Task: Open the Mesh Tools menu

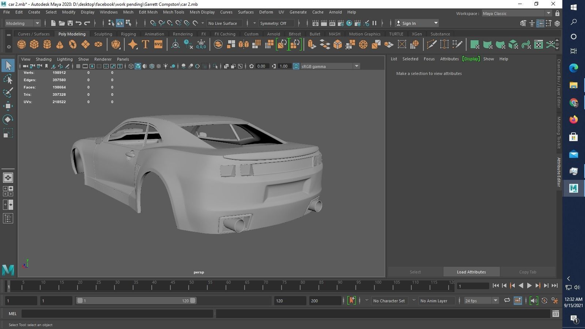Action: [x=173, y=12]
